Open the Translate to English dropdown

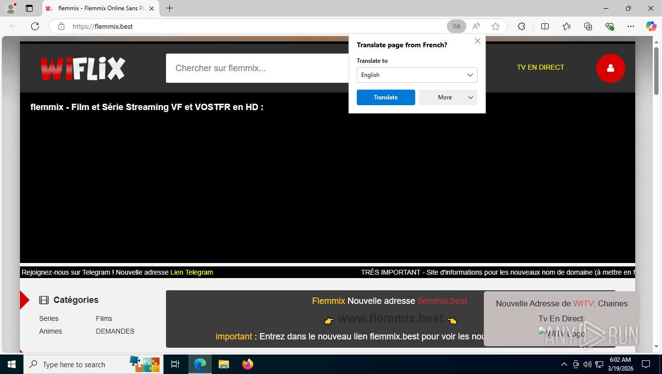pyautogui.click(x=417, y=75)
